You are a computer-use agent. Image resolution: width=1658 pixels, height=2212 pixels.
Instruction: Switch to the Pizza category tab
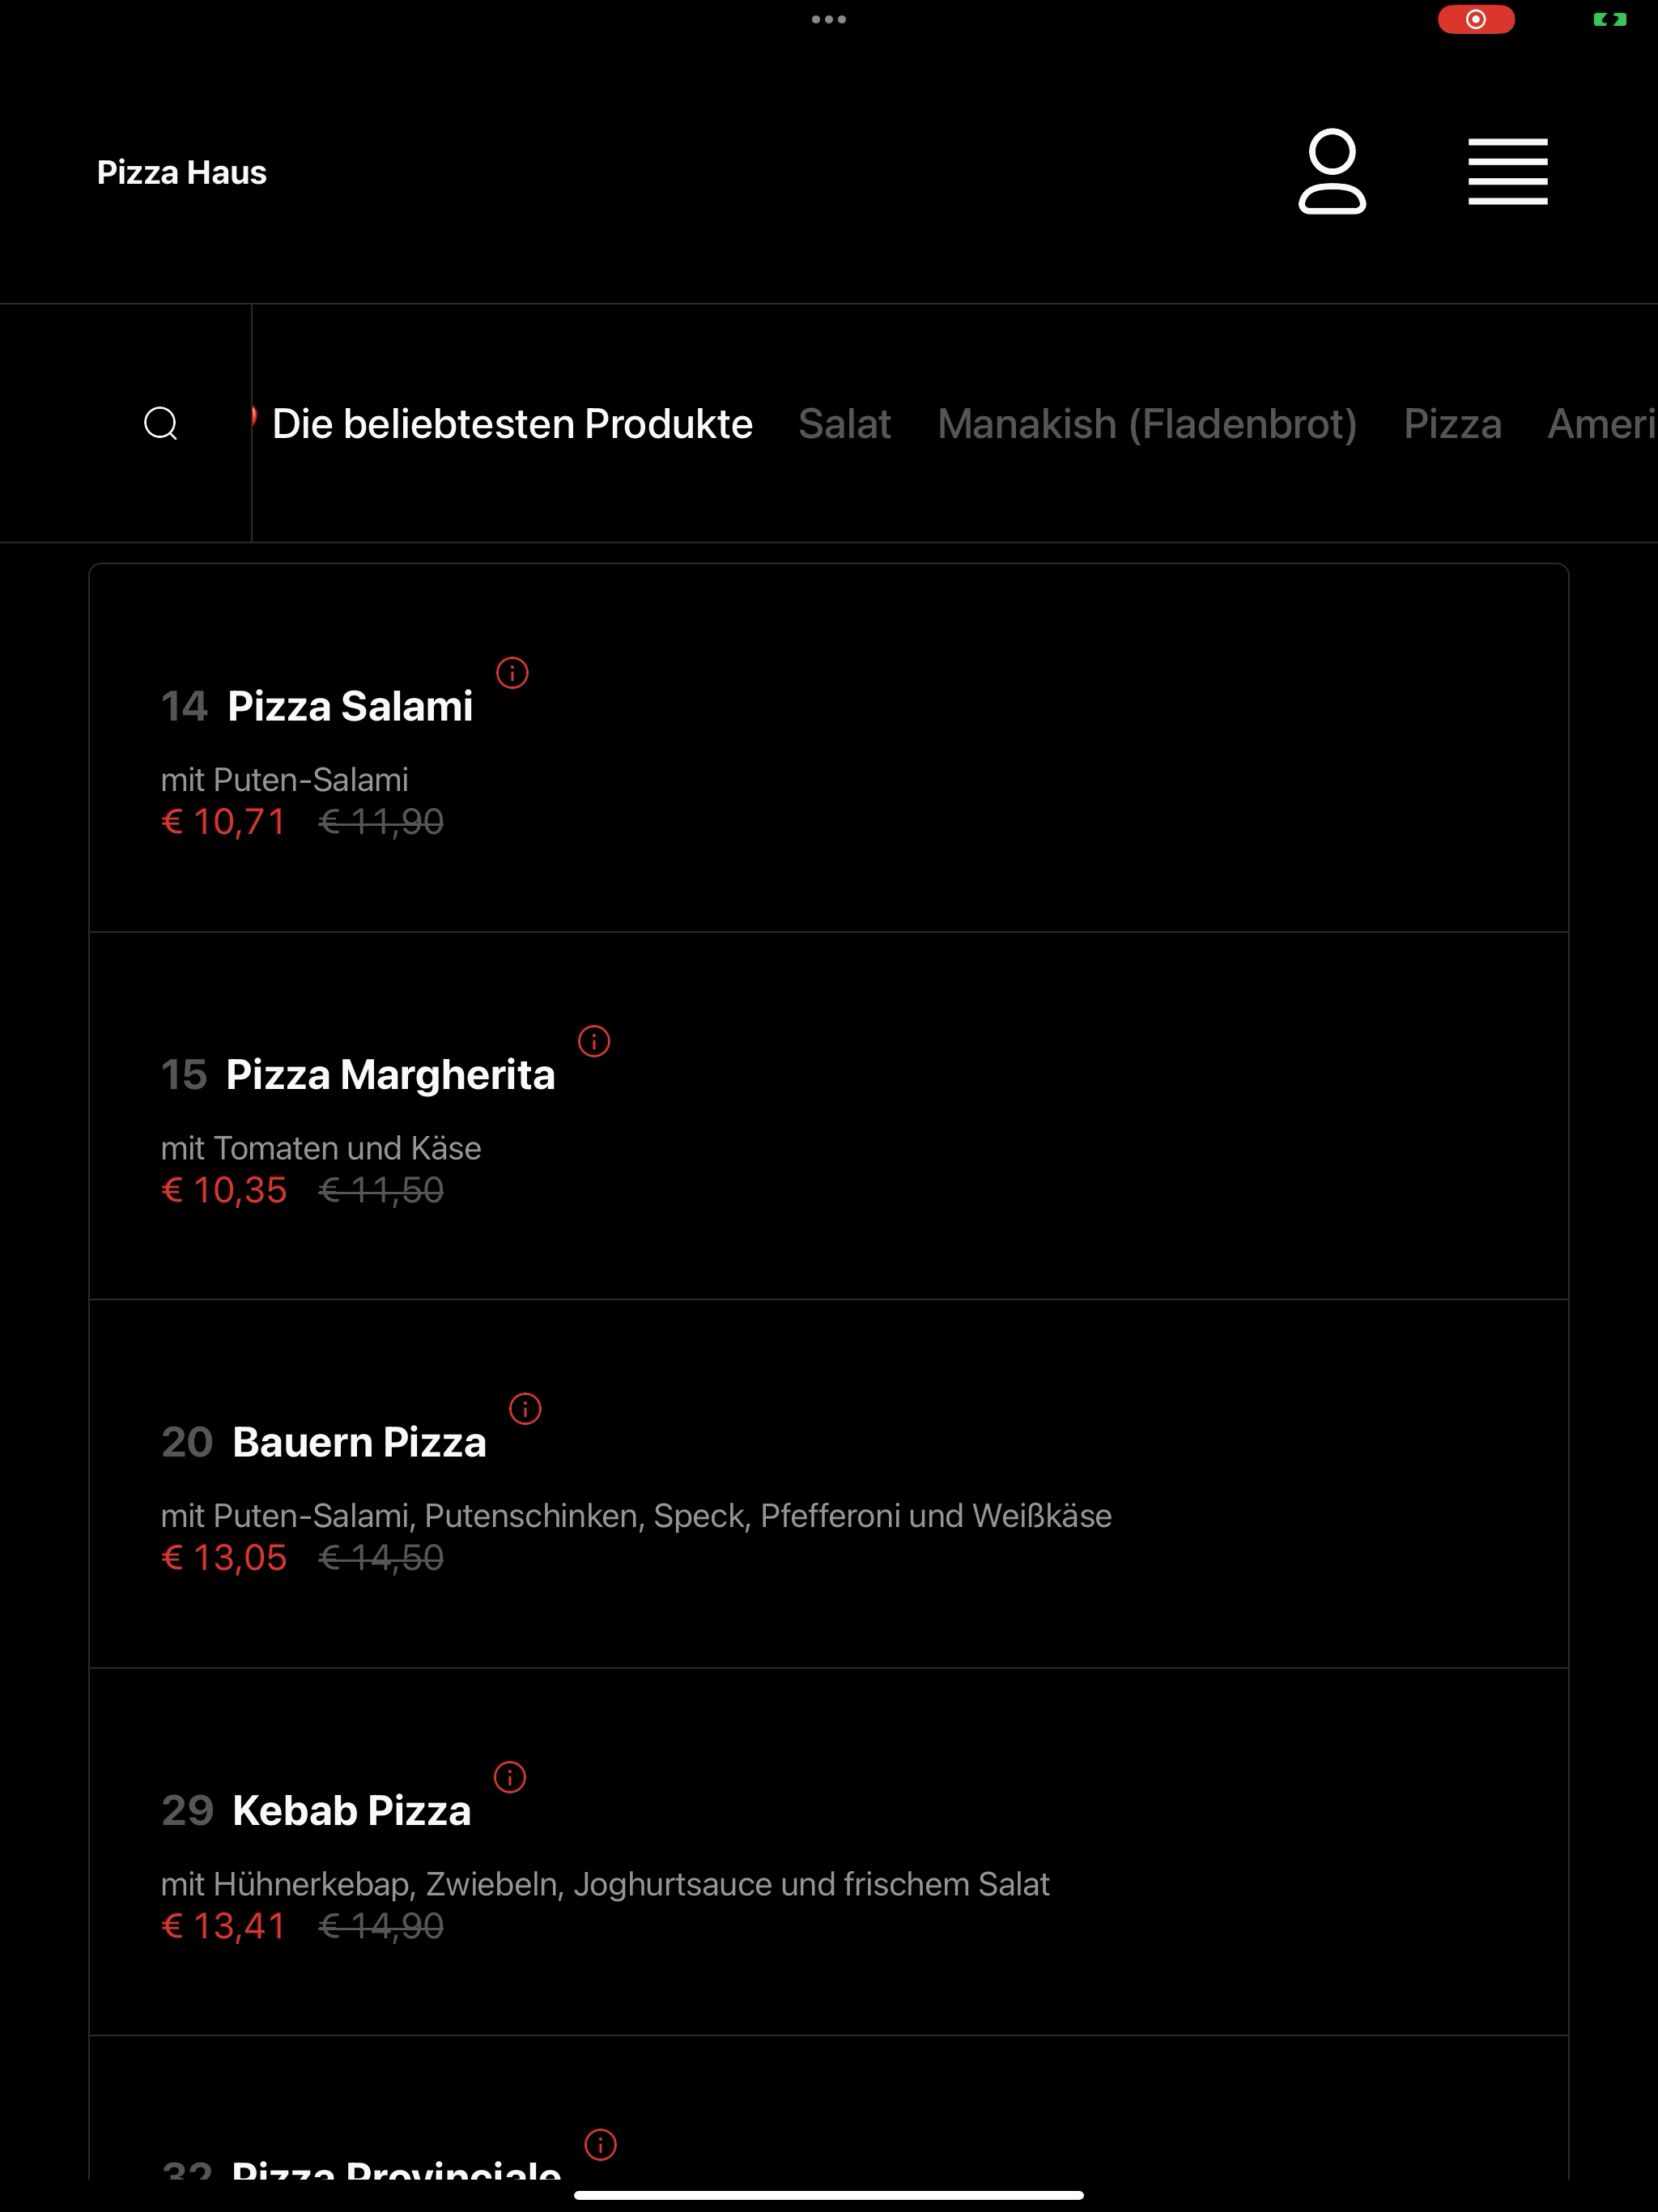click(x=1453, y=424)
